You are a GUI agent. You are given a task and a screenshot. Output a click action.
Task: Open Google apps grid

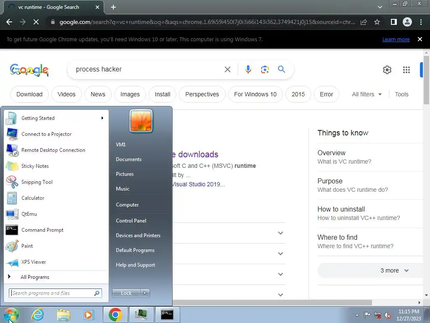point(406,70)
